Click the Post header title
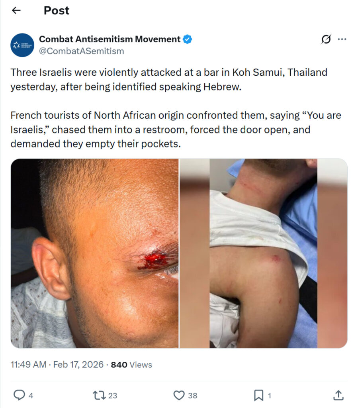 [57, 10]
